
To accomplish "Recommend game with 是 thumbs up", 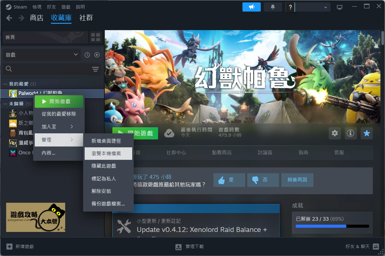I will pyautogui.click(x=229, y=180).
